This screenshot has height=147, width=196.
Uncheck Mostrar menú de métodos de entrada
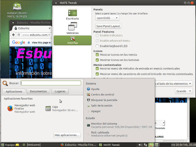coord(97,69)
